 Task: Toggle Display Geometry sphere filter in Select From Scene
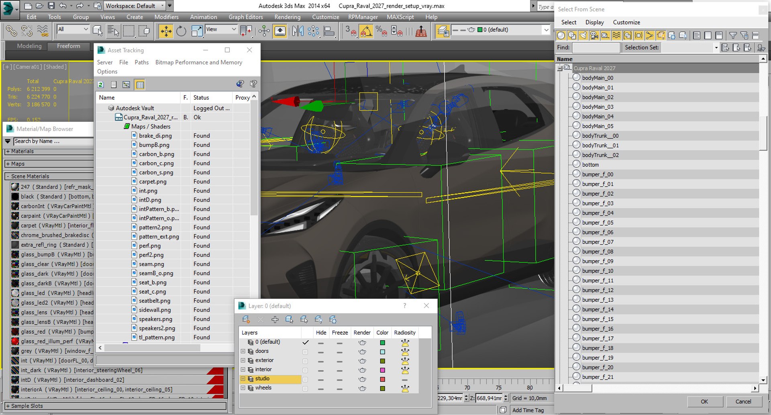561,35
